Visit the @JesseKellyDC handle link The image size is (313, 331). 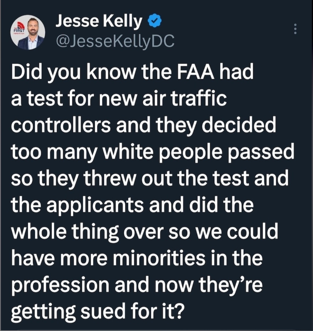[115, 41]
